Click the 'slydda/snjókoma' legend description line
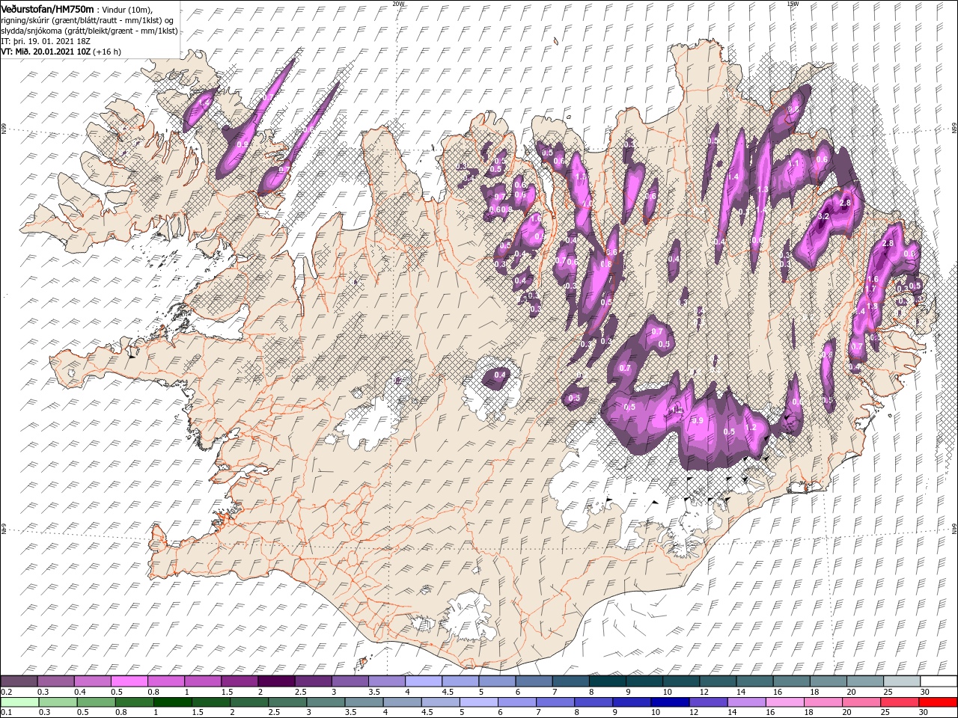 tap(89, 31)
